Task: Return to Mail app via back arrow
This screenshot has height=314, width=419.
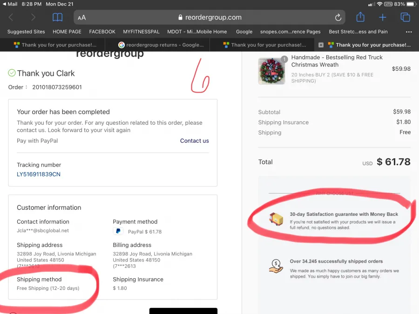Action: [x=10, y=4]
